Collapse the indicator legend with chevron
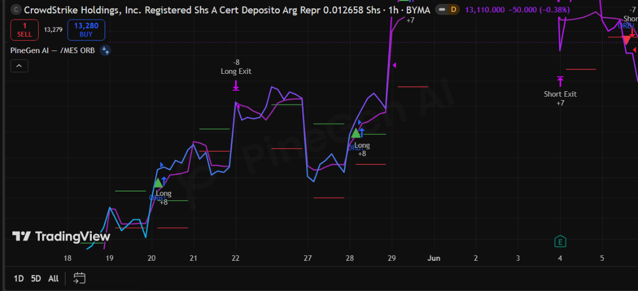 point(19,65)
